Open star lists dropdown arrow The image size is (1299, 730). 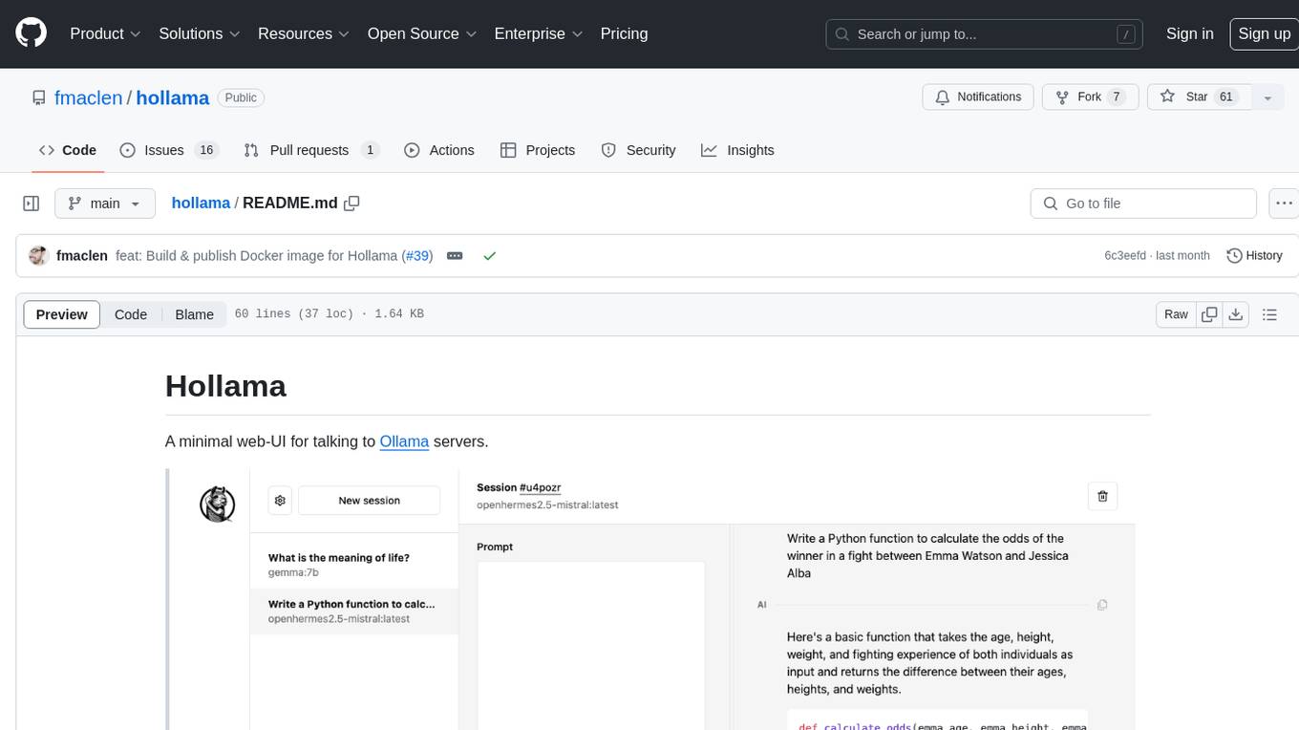(1267, 97)
